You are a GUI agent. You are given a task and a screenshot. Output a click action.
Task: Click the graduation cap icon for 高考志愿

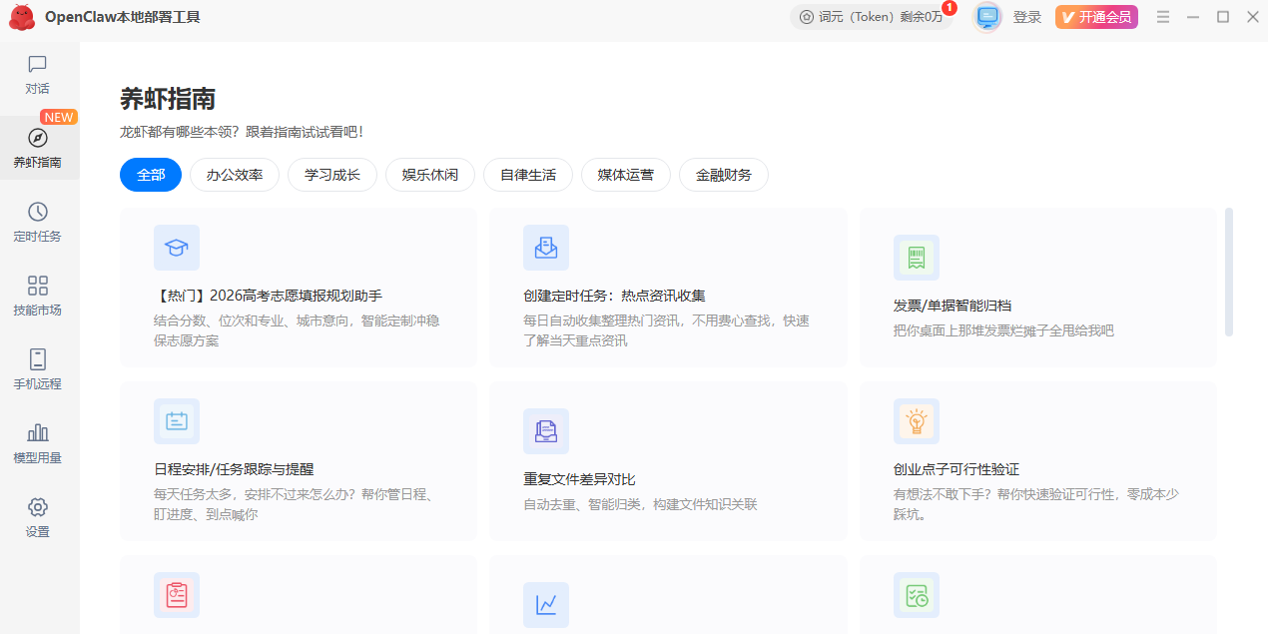coord(177,248)
